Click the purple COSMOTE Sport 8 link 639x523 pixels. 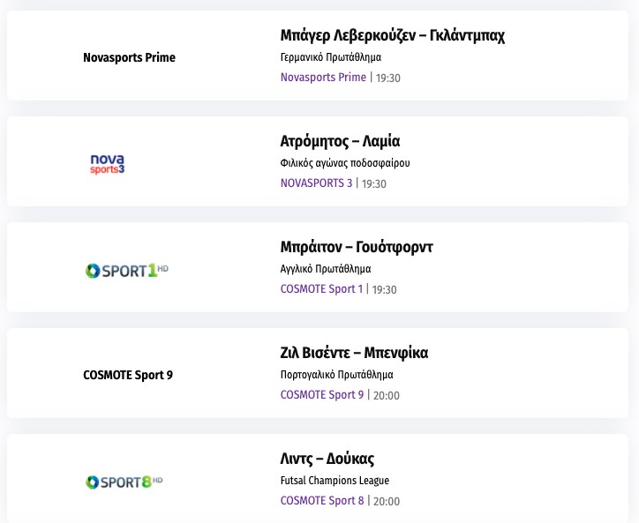point(322,501)
